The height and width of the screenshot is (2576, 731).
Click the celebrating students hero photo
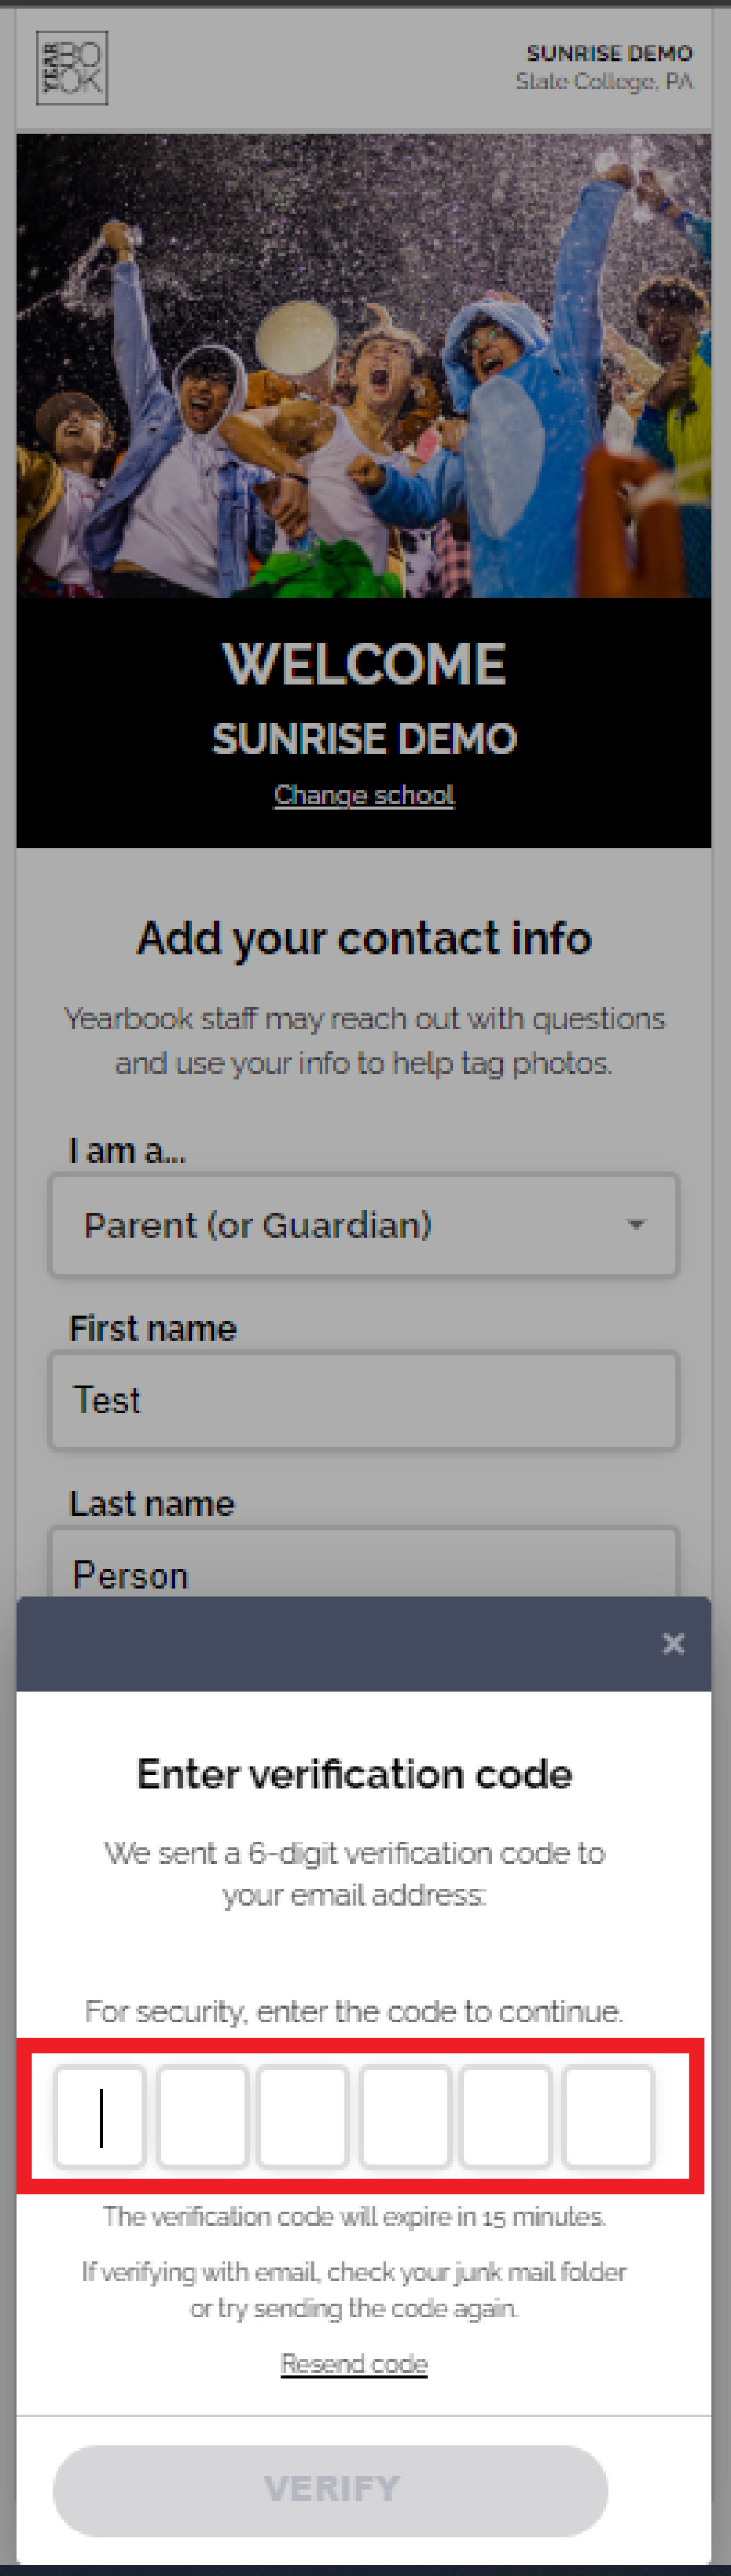tap(363, 366)
